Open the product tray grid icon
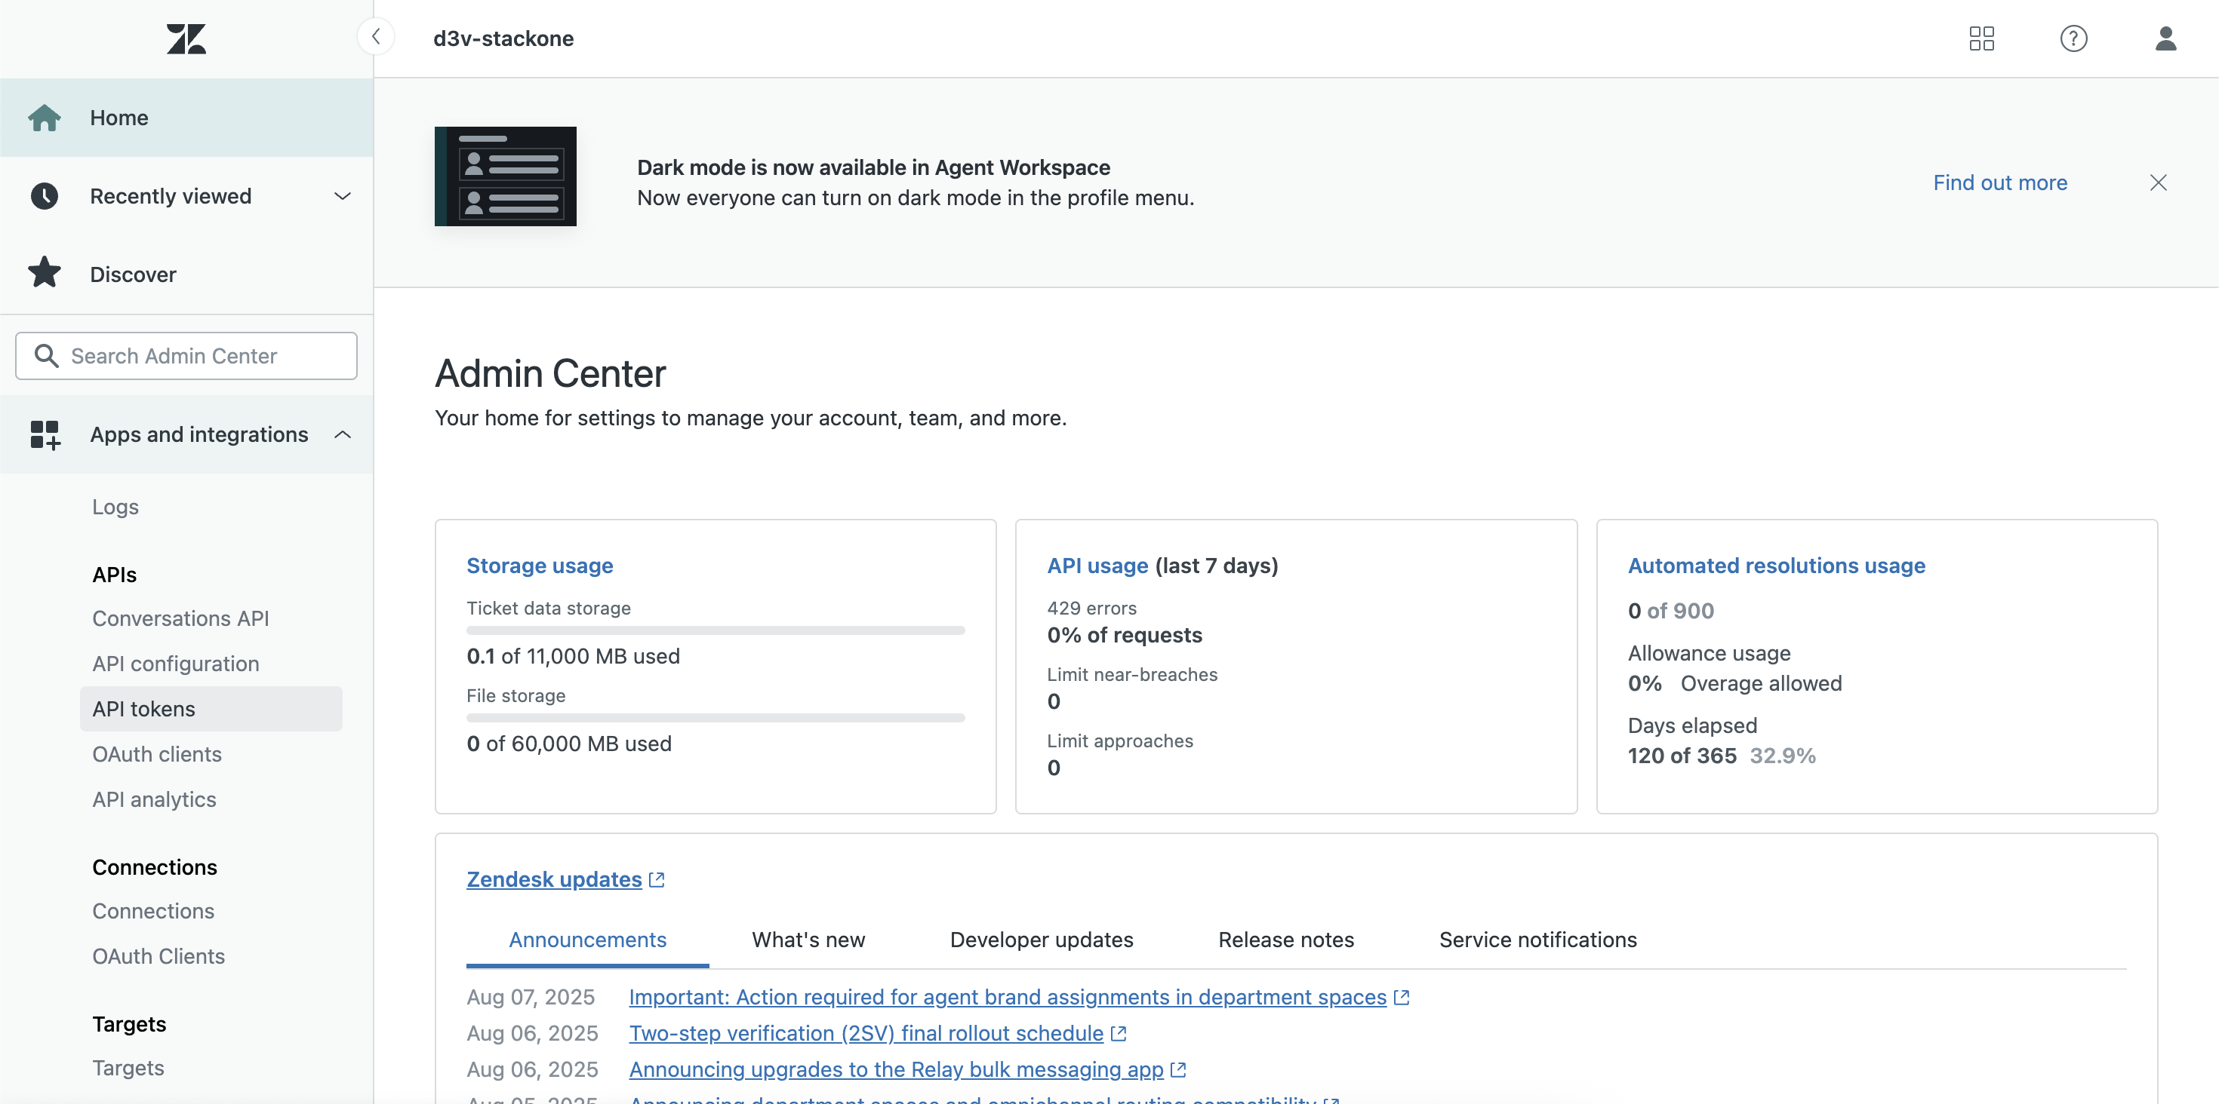 pos(1981,38)
